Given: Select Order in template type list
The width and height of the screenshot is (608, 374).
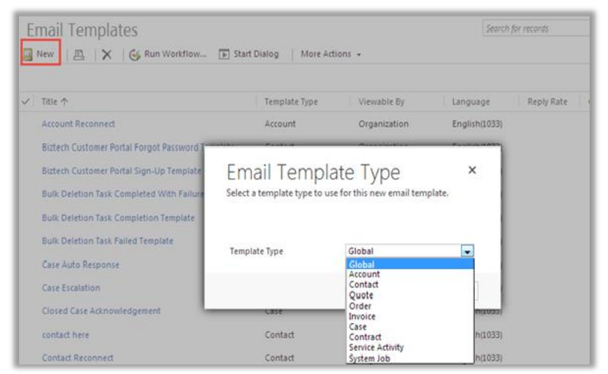Looking at the screenshot, I should [410, 306].
